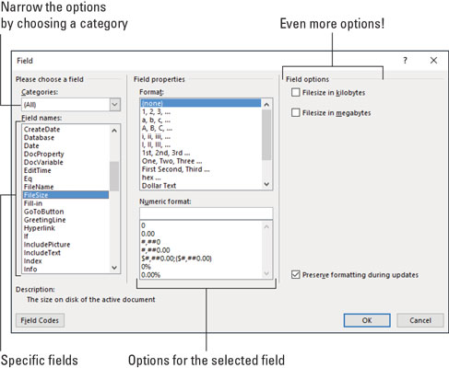Click the Field Codes button

click(40, 320)
